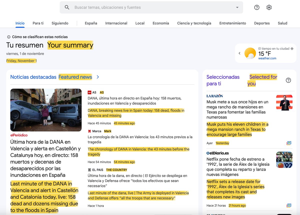This screenshot has width=300, height=215.
Task: Open full coverage for the Netflix '1992' story
Action: [x=289, y=205]
